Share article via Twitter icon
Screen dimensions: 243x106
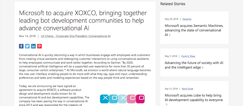coord(27,46)
